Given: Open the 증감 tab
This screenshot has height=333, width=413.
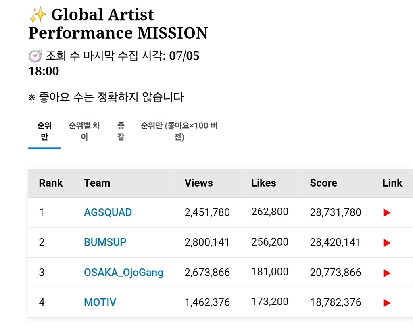Looking at the screenshot, I should click(121, 131).
